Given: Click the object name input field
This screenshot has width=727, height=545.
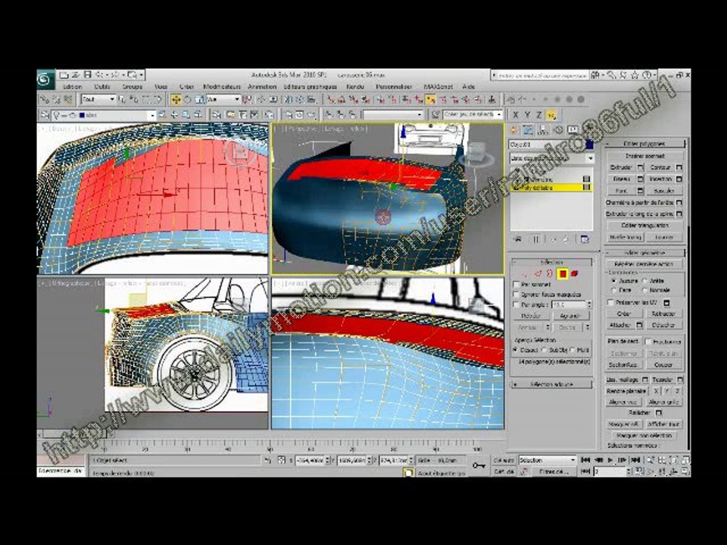Looking at the screenshot, I should point(547,145).
